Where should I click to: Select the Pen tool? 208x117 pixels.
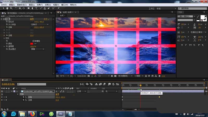[32, 8]
